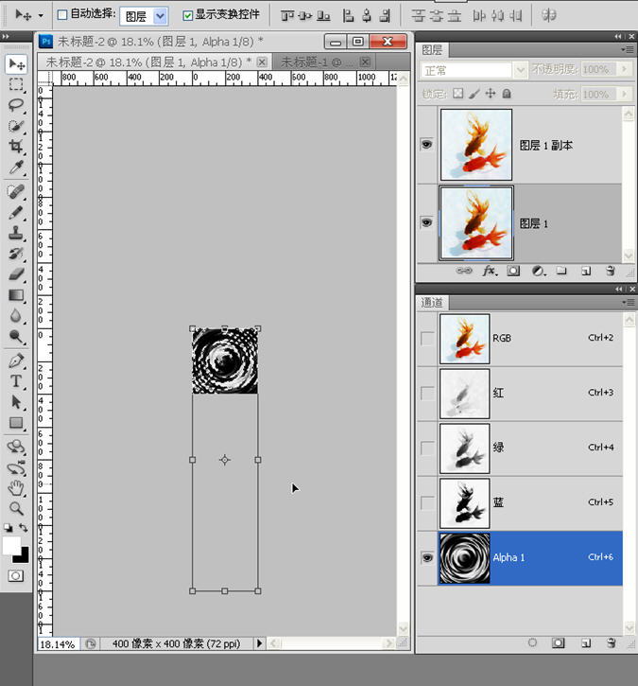Image resolution: width=638 pixels, height=686 pixels.
Task: Select the Spot Healing Brush tool
Action: (16, 191)
